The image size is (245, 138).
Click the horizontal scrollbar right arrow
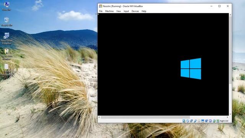pyautogui.click(x=227, y=117)
